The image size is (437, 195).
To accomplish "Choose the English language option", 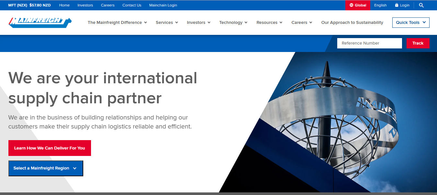I will coord(380,5).
